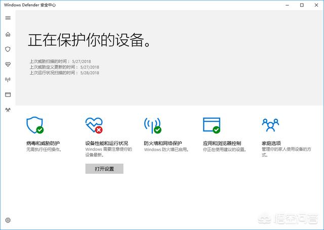Open the 家庭选项 section title

[271, 143]
